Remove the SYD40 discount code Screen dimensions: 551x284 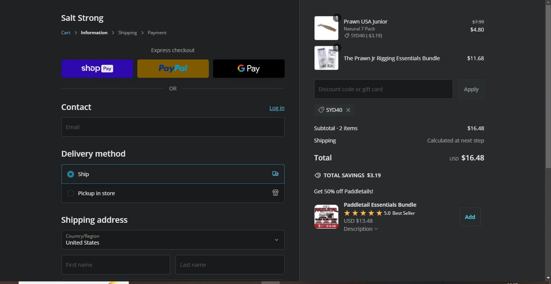click(x=348, y=110)
